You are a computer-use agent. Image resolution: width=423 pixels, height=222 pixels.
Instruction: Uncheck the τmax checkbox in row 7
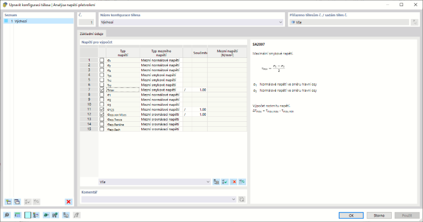pyautogui.click(x=102, y=90)
